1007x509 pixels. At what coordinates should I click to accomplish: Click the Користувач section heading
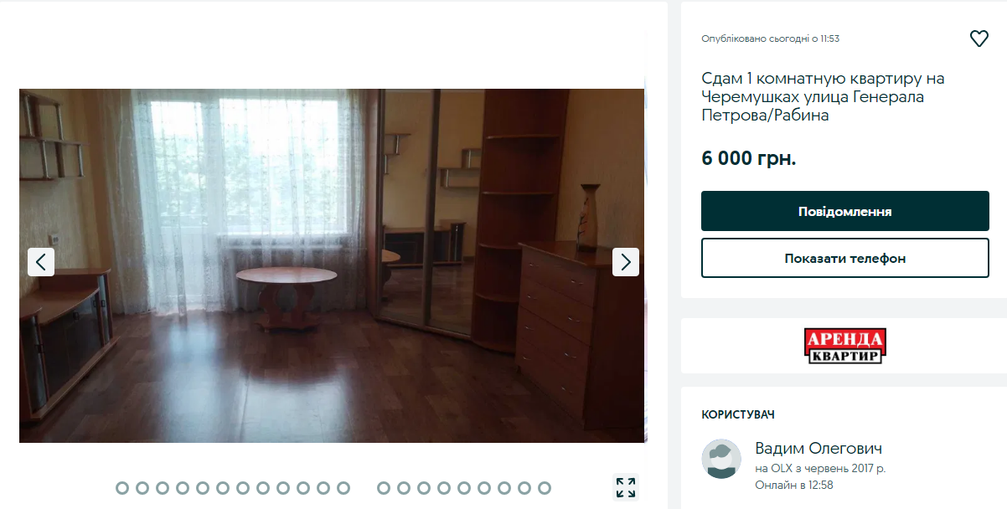[x=738, y=414]
